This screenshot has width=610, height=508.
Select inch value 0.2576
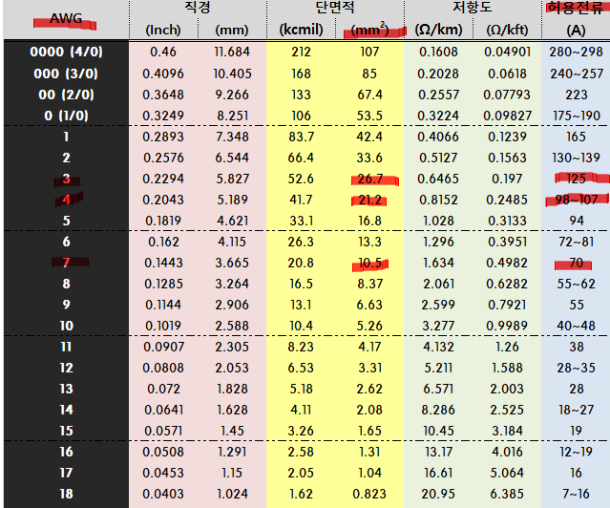163,158
